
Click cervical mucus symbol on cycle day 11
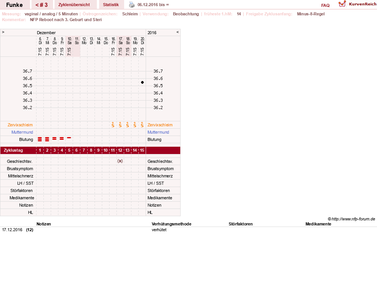pyautogui.click(x=113, y=124)
